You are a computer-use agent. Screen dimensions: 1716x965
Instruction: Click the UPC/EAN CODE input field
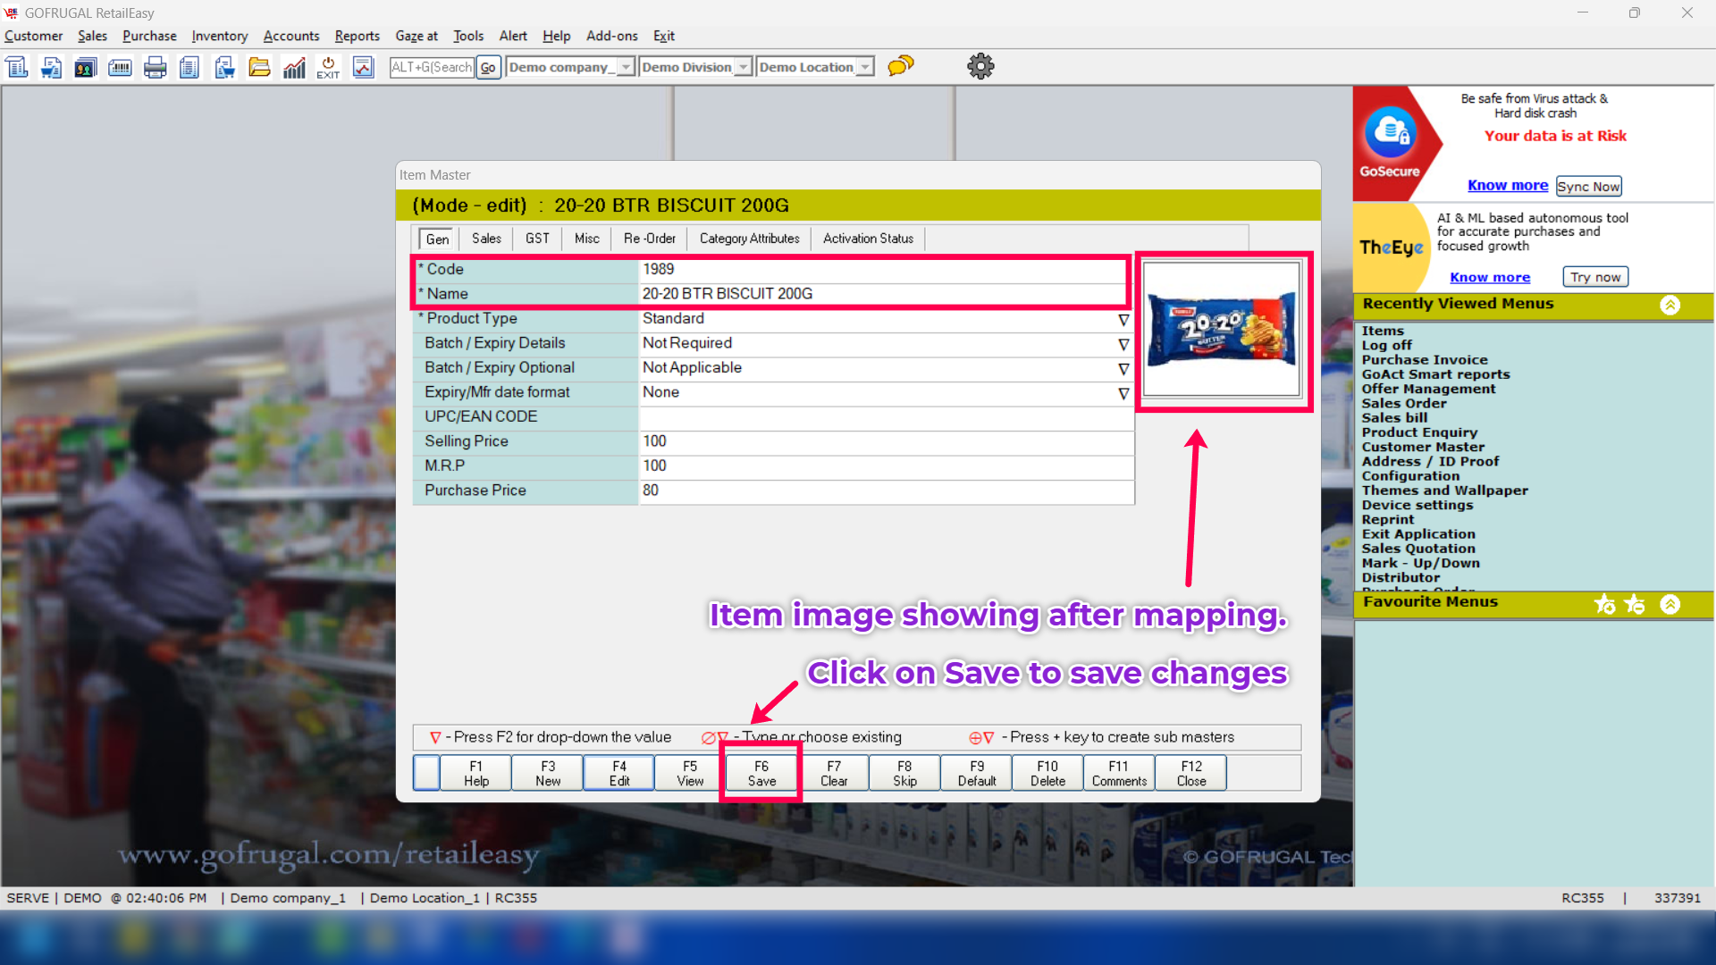pos(885,417)
